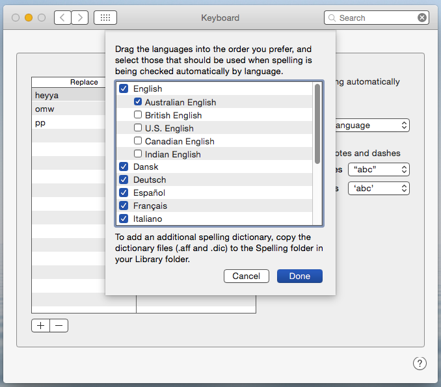Select the heyya replacement row
The width and height of the screenshot is (441, 387).
(x=68, y=95)
